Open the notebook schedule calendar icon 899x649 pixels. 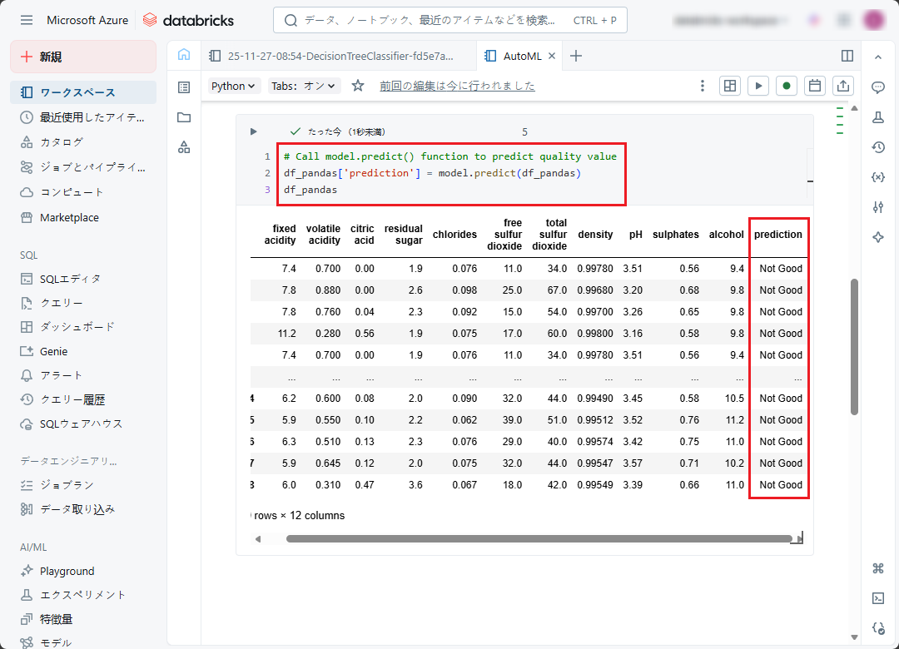[x=816, y=86]
